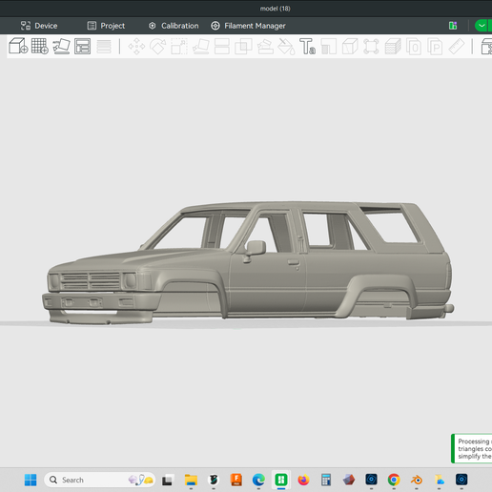Click the page icon marked with 0

pos(414,47)
